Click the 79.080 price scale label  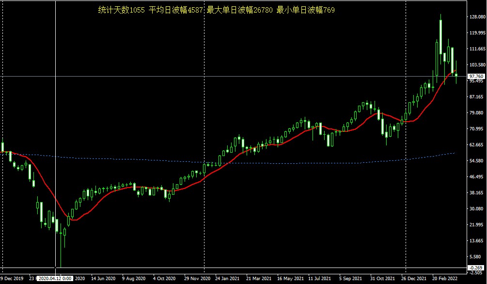(477, 113)
